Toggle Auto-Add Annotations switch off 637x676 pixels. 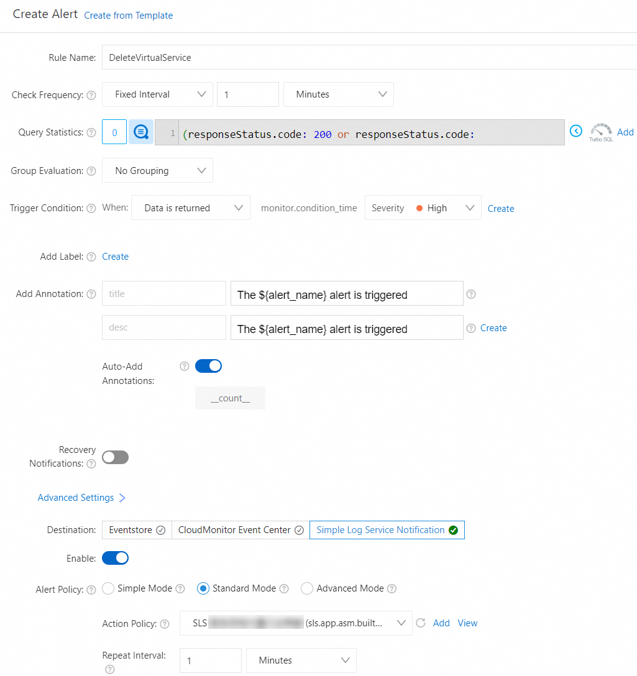click(208, 366)
